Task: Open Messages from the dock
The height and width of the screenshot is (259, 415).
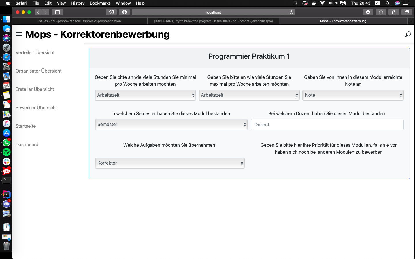Action: (6, 29)
